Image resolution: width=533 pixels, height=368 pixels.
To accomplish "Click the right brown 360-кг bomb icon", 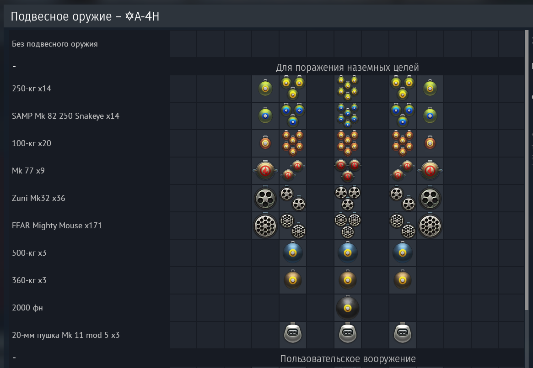I will 403,279.
